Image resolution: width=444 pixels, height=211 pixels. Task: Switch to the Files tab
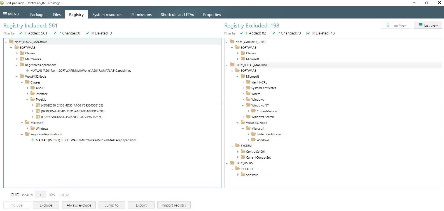pos(57,15)
